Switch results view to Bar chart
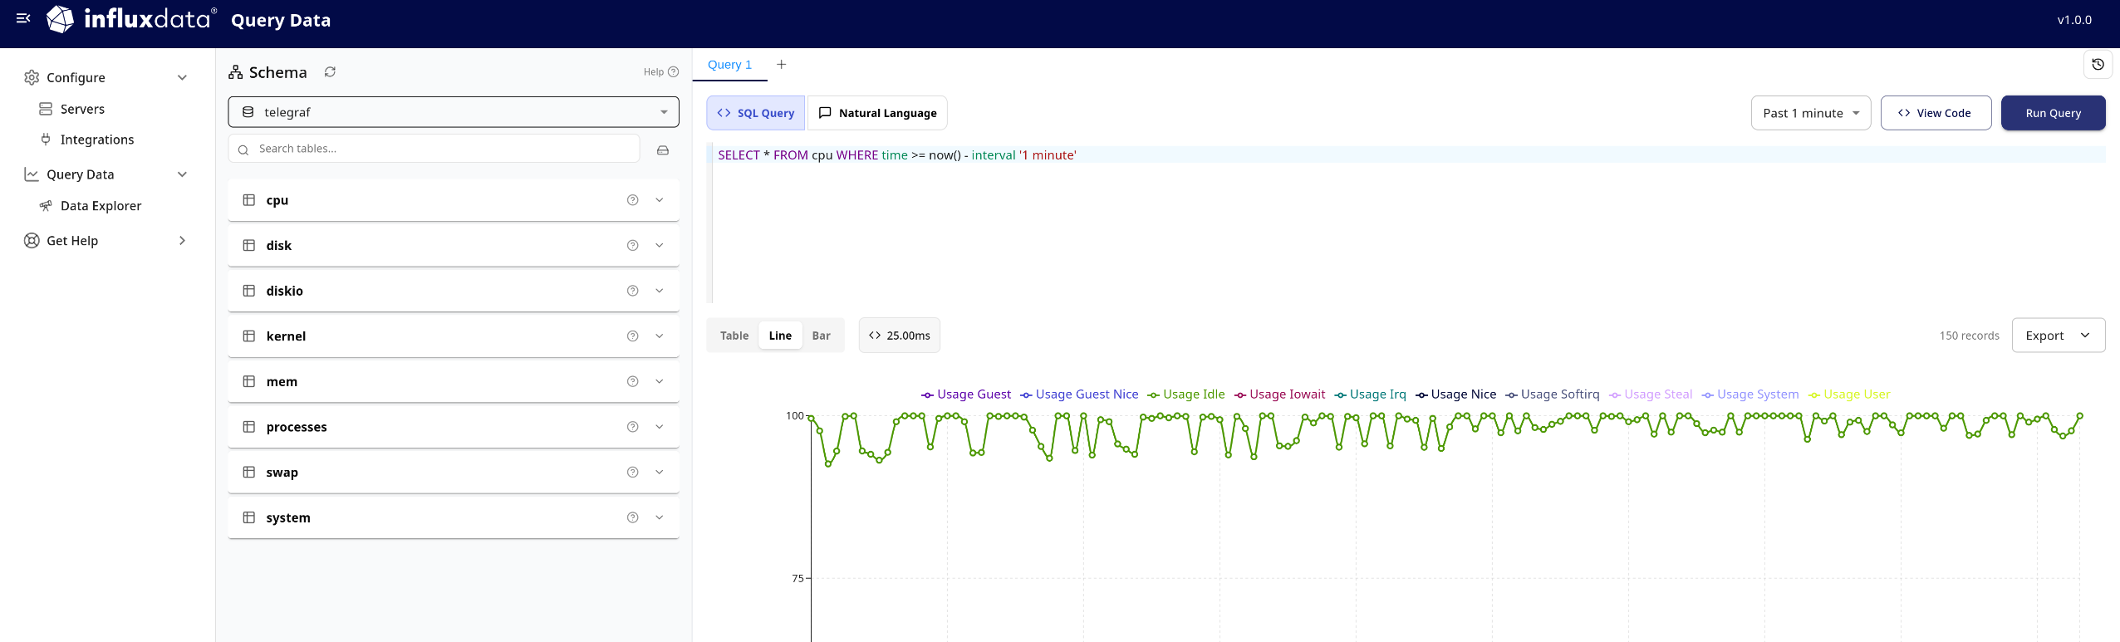 pos(821,336)
